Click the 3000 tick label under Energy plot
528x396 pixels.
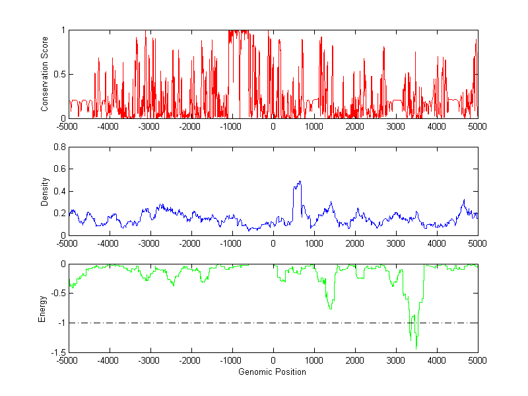[x=396, y=361]
